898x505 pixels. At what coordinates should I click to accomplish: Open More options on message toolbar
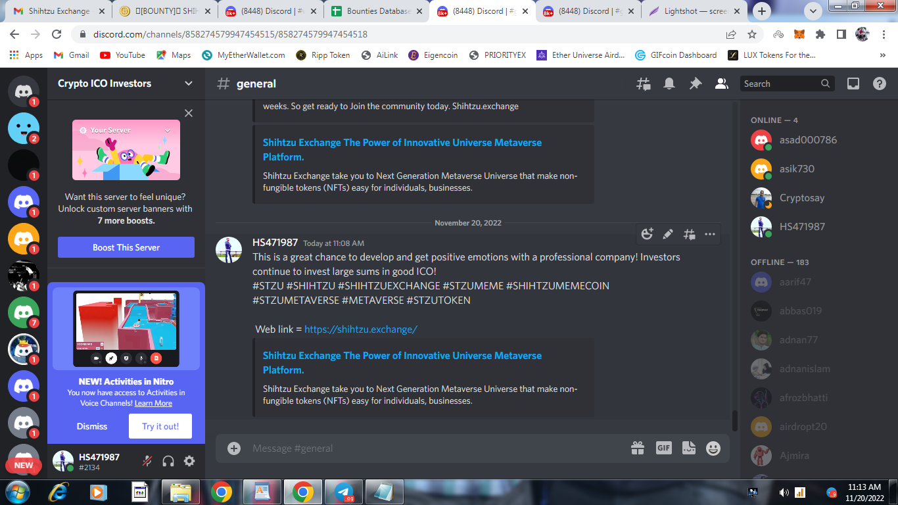[x=710, y=234]
